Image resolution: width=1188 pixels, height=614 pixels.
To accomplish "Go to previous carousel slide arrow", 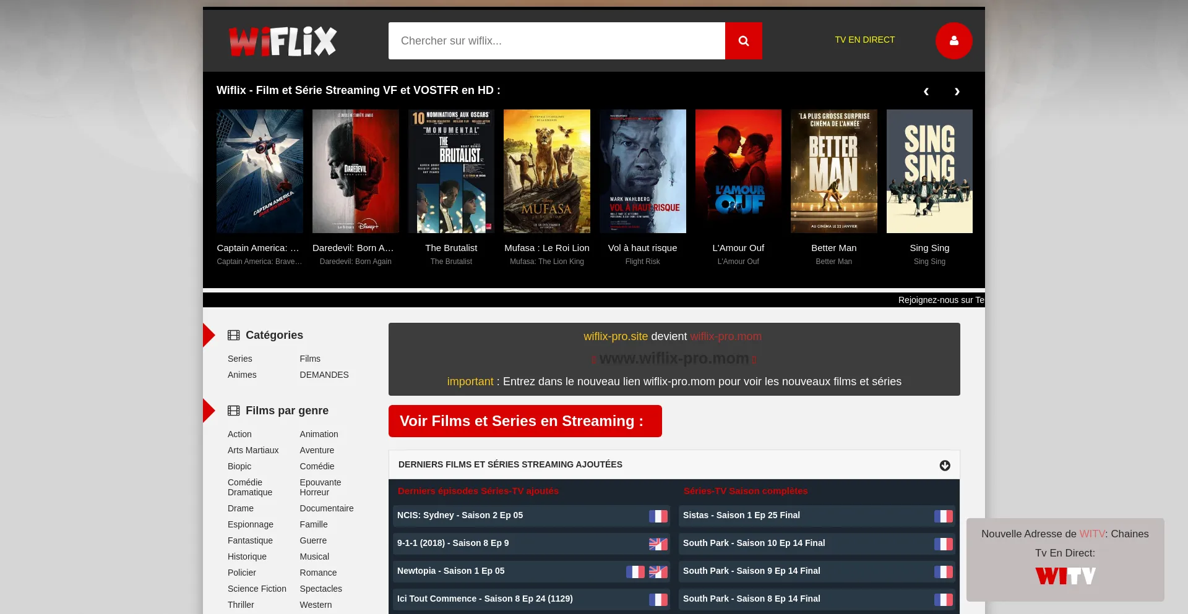I will [926, 92].
